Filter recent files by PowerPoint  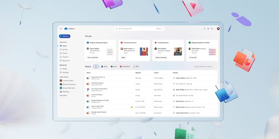(x=125, y=67)
